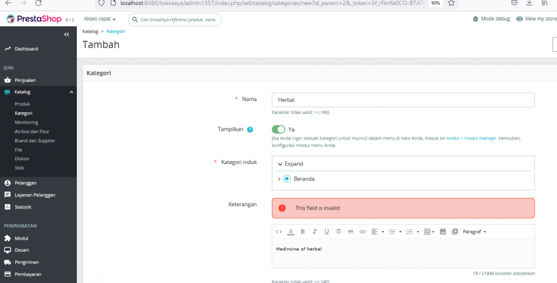Open the bullet list dropdown arrow
Screen dimensions: 557x283
tap(400, 232)
